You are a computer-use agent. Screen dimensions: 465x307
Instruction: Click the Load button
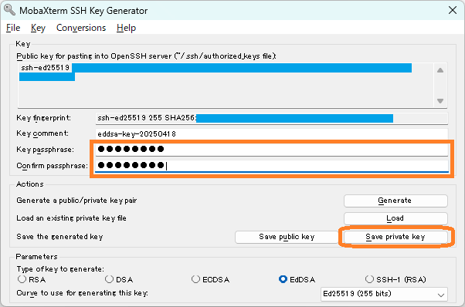(x=395, y=218)
